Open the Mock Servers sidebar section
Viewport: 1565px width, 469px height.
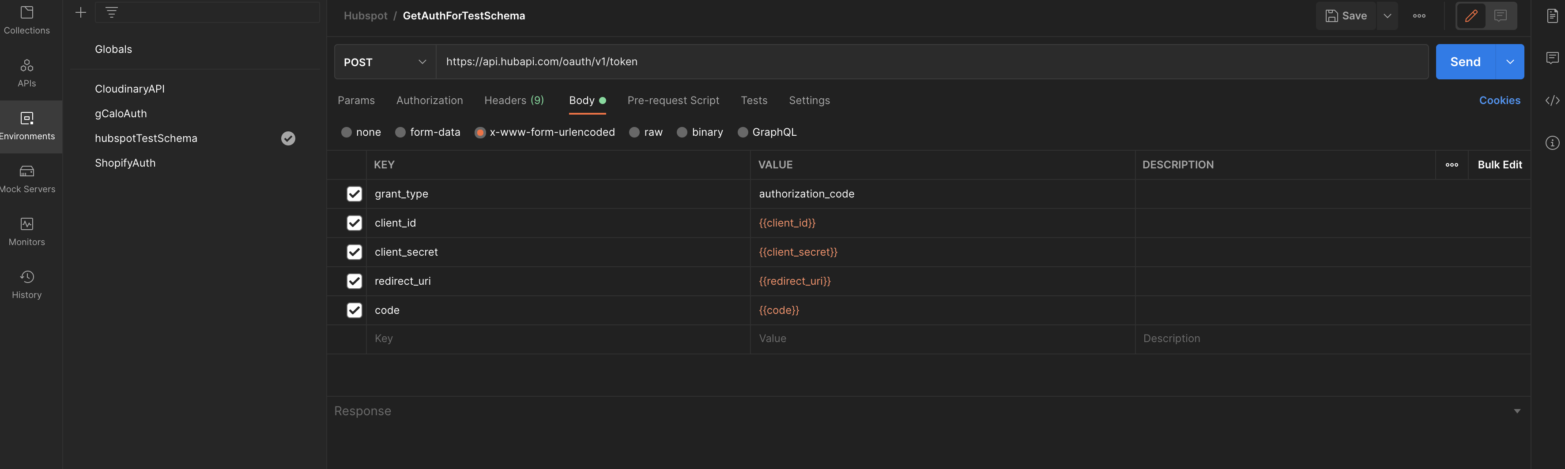point(27,179)
